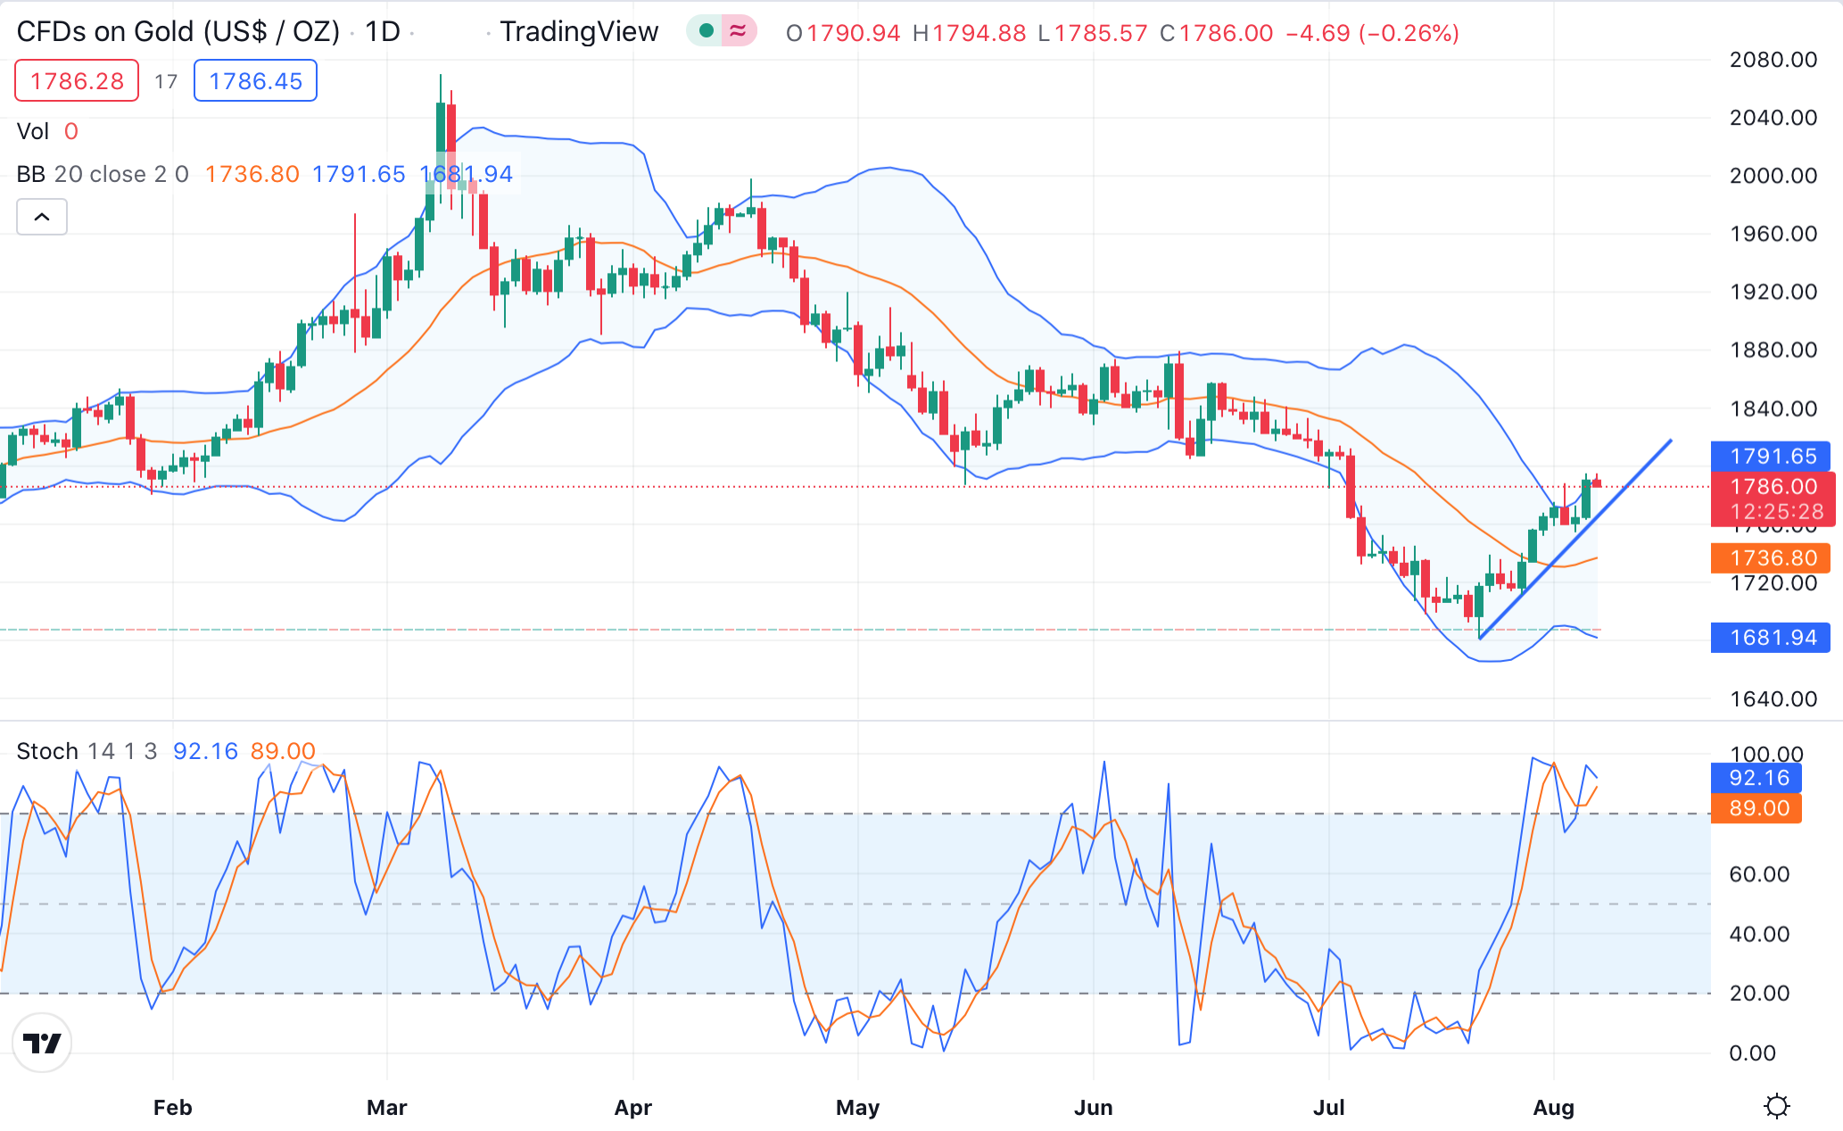Select the BB 20 close 2 0 legend
Viewport: 1843px width, 1131px height.
click(103, 174)
